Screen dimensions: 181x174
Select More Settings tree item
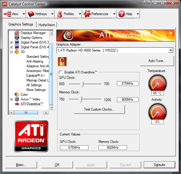(36, 90)
